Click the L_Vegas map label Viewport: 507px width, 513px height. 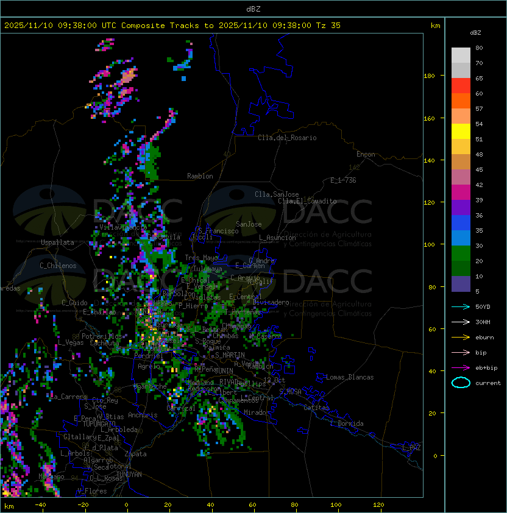(71, 342)
